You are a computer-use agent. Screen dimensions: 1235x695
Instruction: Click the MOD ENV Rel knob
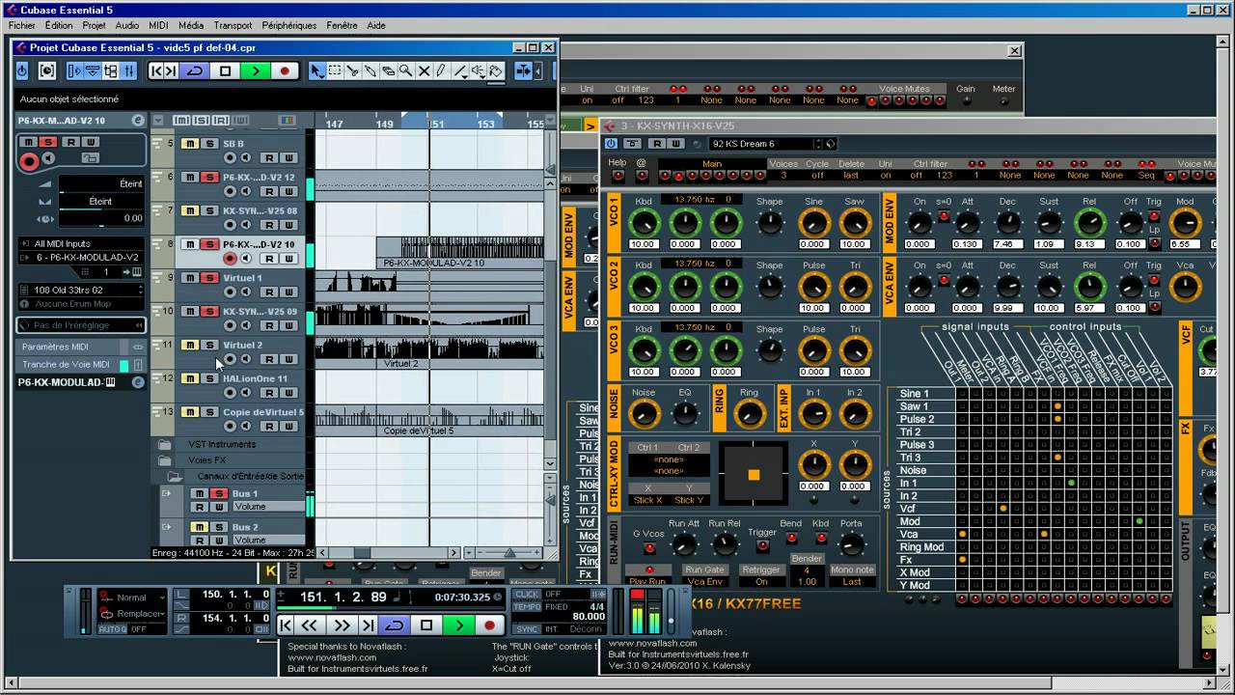coord(1089,223)
